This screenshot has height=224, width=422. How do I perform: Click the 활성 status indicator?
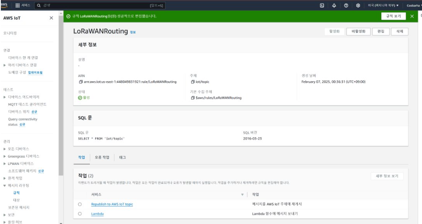click(84, 98)
